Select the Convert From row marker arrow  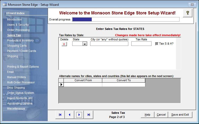[x=61, y=85]
